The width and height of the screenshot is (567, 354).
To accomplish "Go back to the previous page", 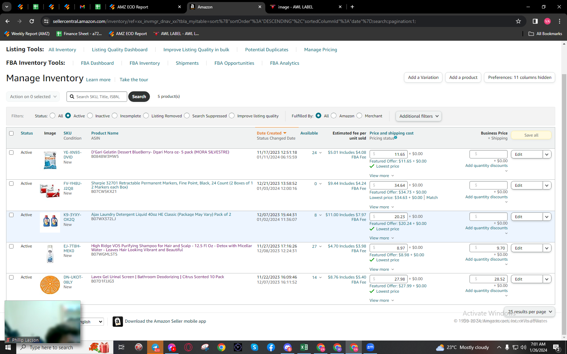I will [7, 21].
